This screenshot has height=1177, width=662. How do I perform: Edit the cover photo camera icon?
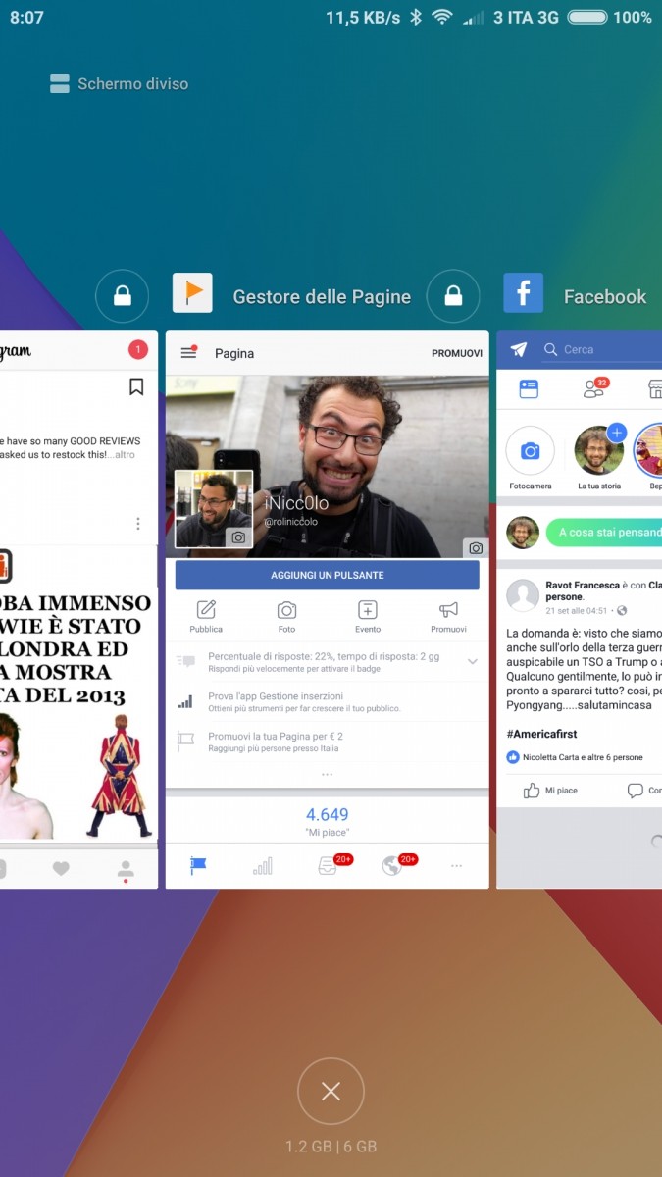point(476,548)
